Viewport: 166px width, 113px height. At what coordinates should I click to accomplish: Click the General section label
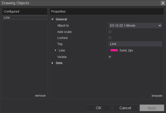(x=61, y=19)
